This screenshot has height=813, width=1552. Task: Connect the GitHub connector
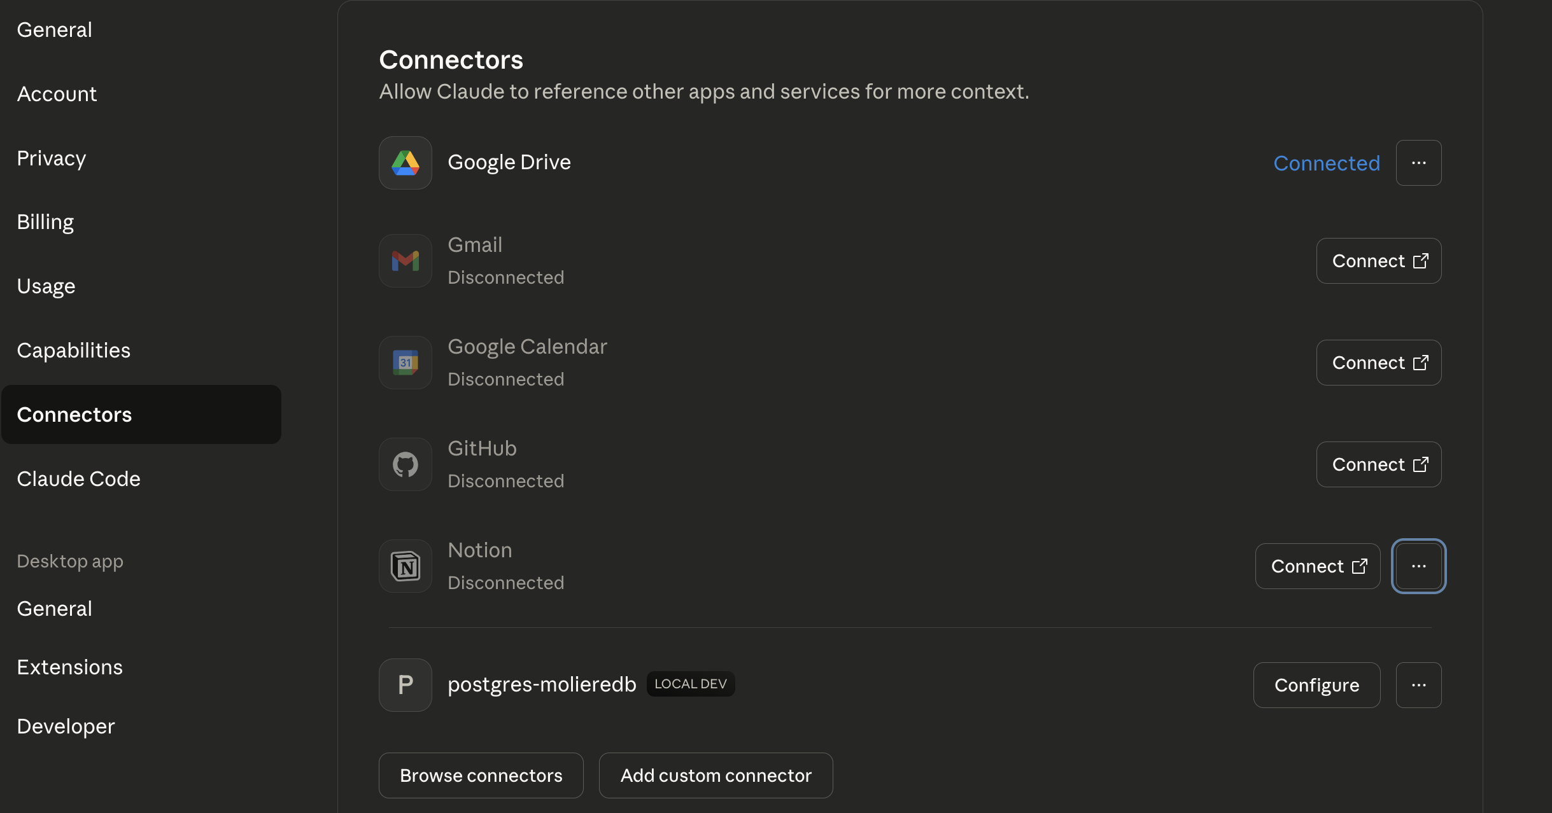[x=1378, y=464]
